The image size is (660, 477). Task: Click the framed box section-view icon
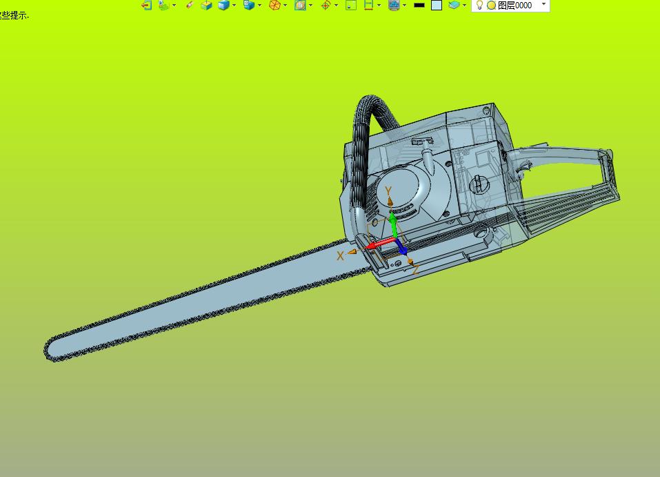pos(300,5)
